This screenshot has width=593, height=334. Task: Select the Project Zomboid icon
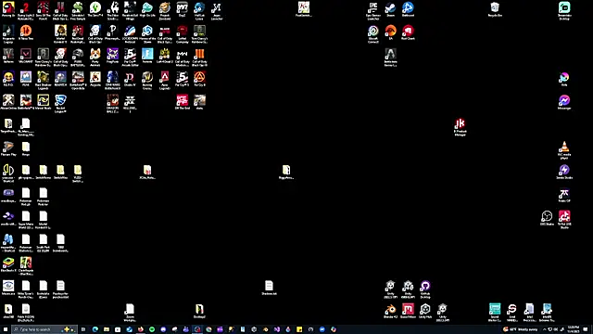[165, 10]
